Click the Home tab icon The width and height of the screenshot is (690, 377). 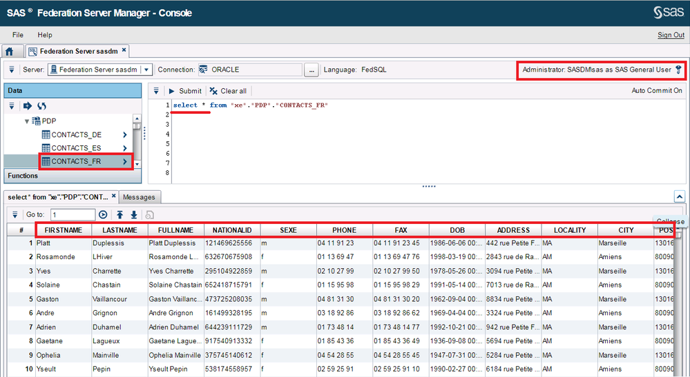coord(10,51)
